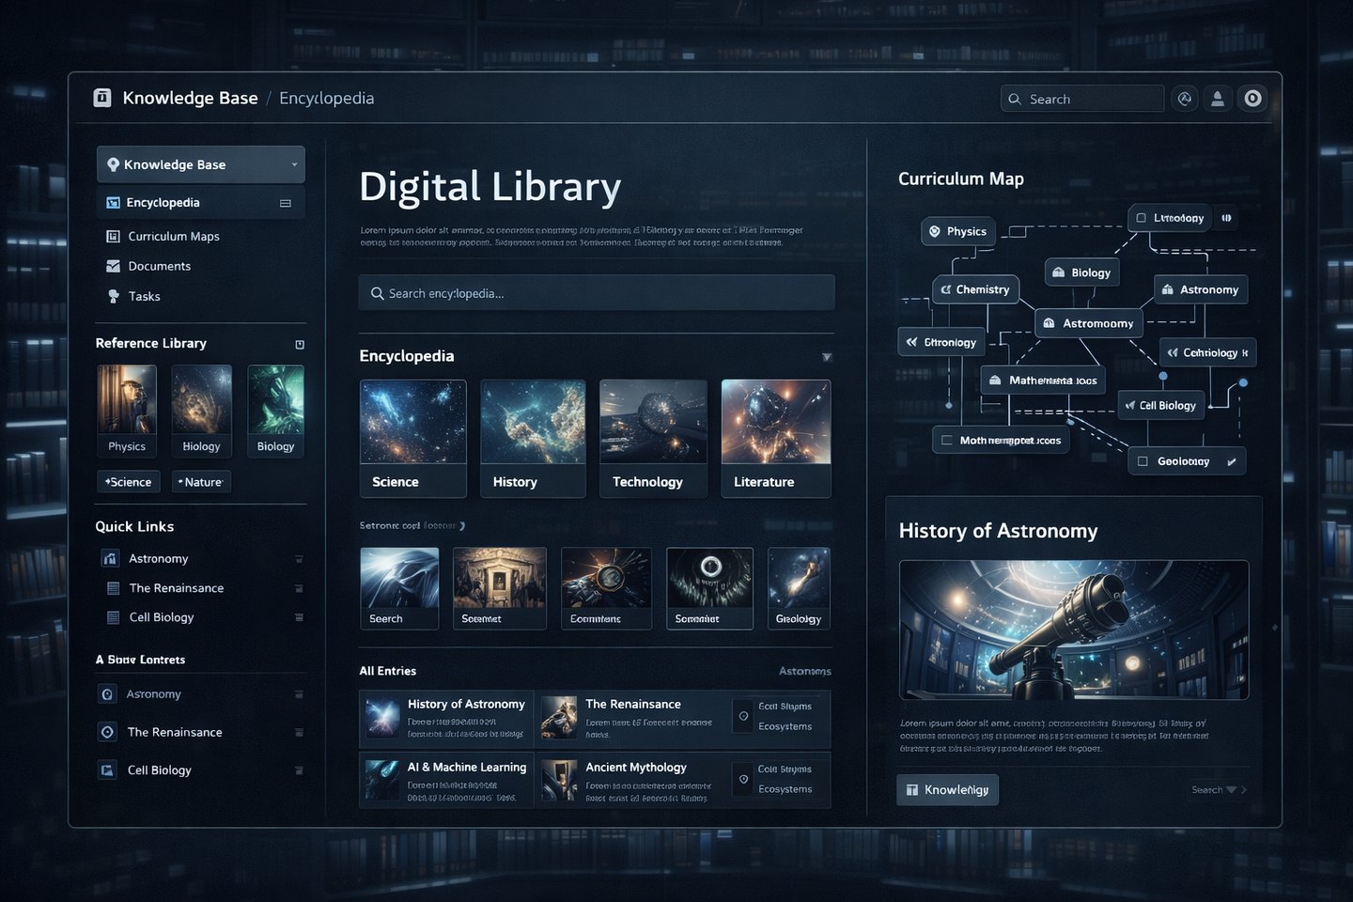Click the Tasks lightbulb icon
1353x902 pixels.
(114, 296)
